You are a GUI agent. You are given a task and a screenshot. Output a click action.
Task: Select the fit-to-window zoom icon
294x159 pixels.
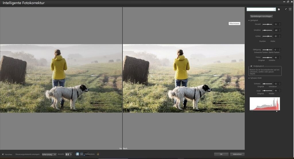click(82, 154)
